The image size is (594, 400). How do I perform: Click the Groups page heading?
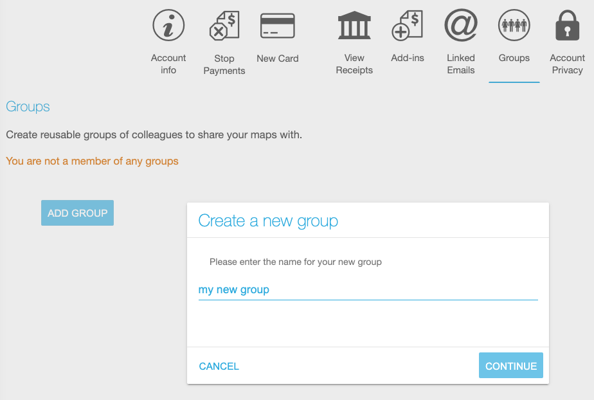28,107
